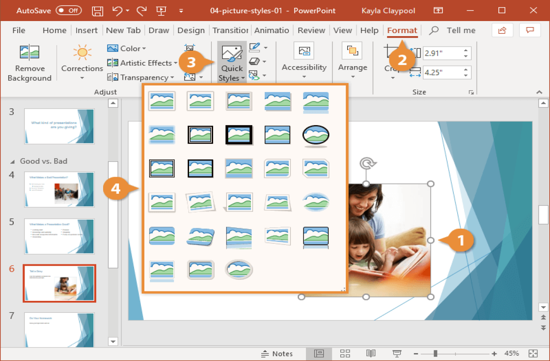Open the Corrections brightness tool
This screenshot has height=361, width=550.
[82, 62]
